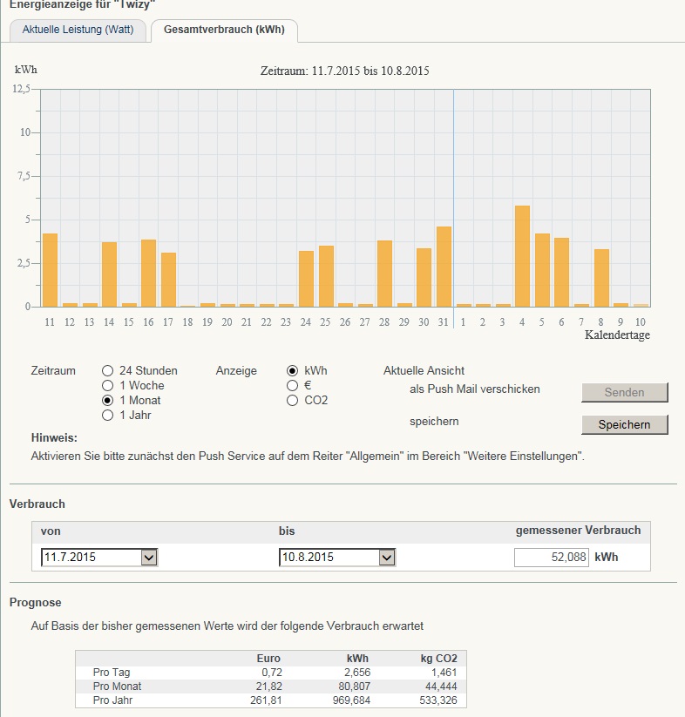
Task: Select the 24 Stunden time period
Action: (x=108, y=370)
